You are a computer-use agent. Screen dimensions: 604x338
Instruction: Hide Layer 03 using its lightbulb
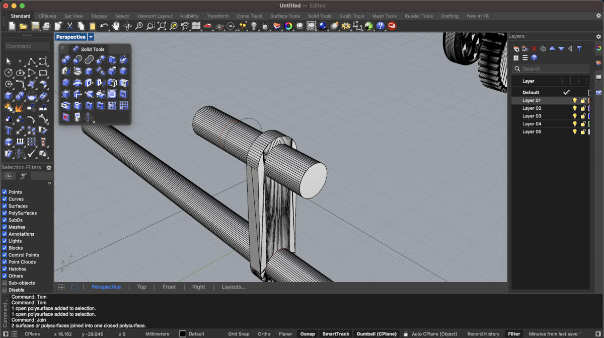pos(574,116)
